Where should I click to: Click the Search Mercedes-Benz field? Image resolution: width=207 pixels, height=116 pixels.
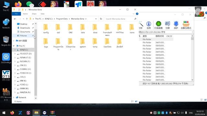(121, 19)
